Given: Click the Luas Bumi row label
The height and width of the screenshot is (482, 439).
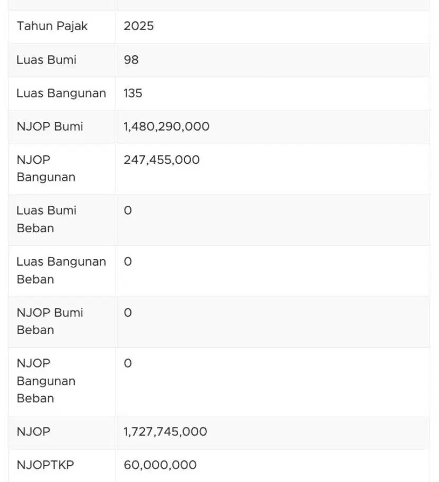Looking at the screenshot, I should click(x=46, y=60).
